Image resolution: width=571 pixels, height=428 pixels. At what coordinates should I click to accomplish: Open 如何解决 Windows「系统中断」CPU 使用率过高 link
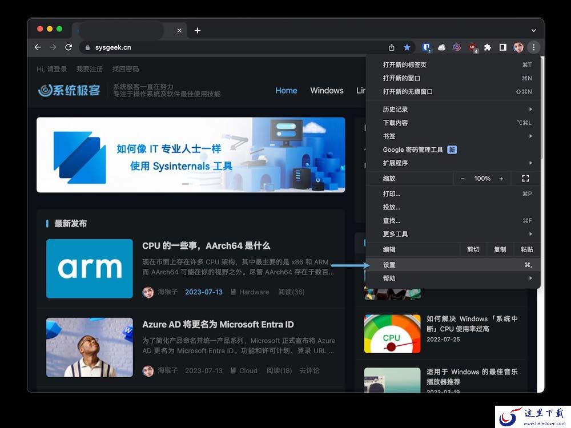tap(472, 324)
